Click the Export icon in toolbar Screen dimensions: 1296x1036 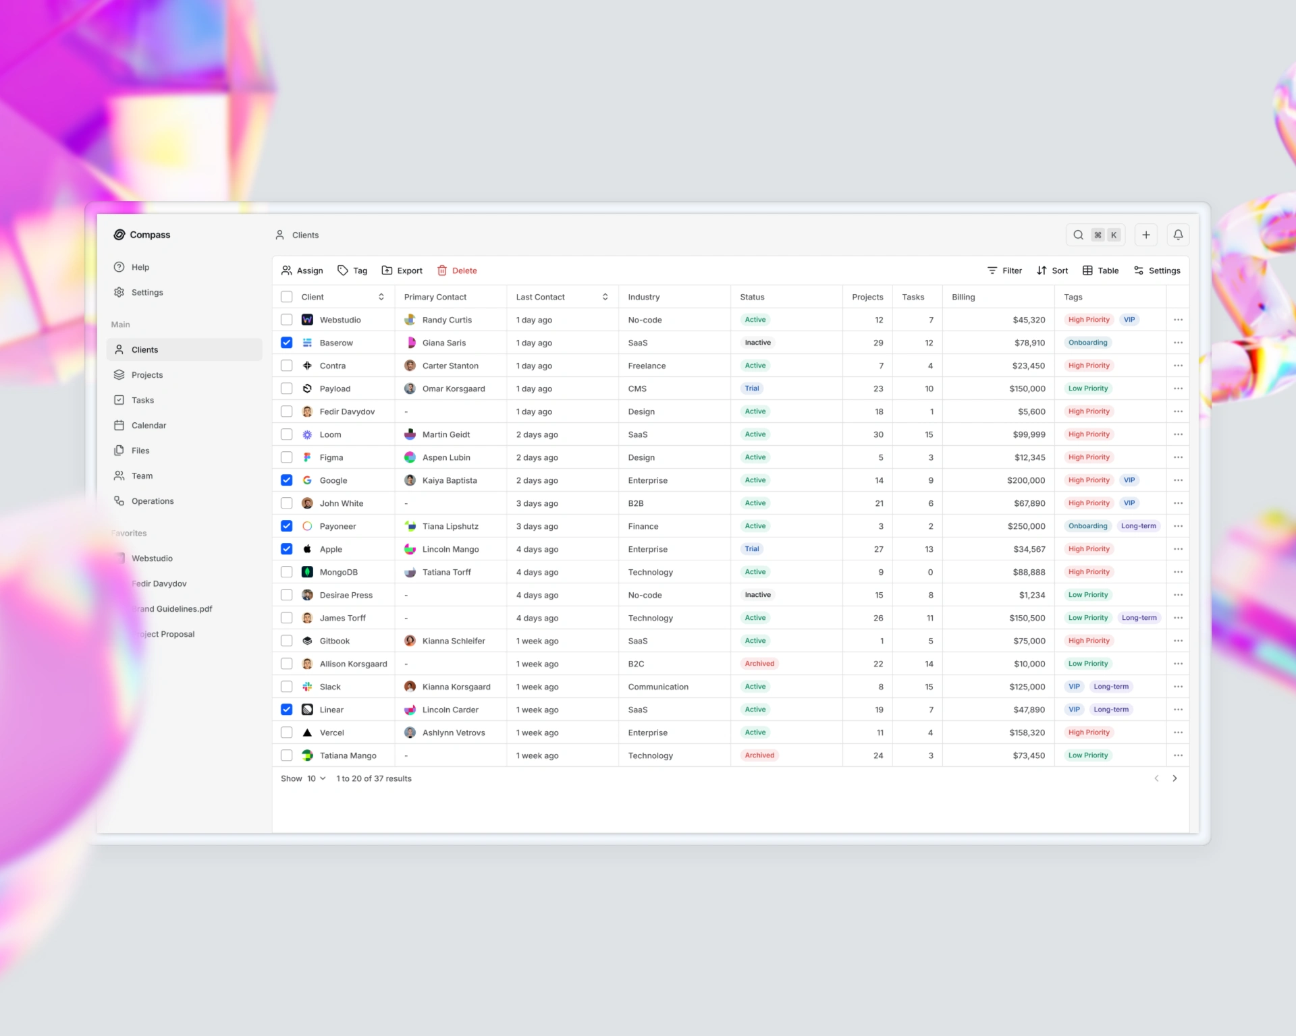pos(387,270)
